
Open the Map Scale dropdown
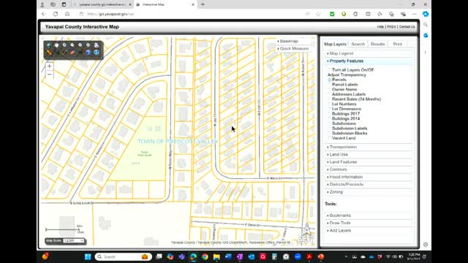[73, 240]
